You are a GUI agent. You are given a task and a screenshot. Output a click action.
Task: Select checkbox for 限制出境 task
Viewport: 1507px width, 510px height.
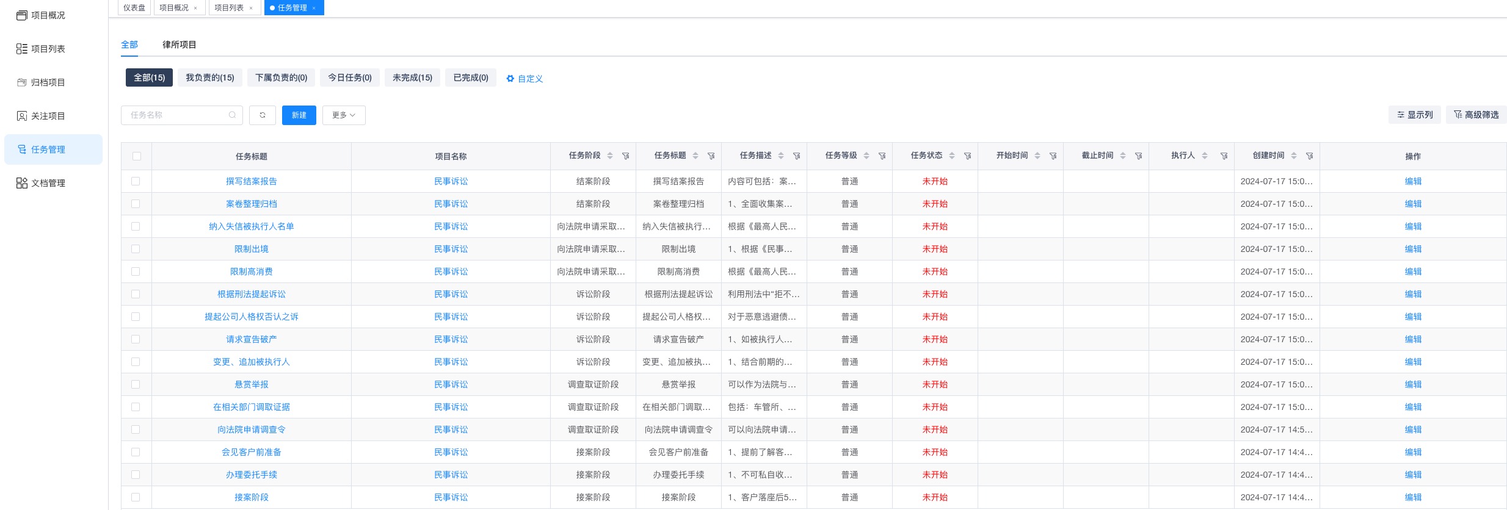pos(136,249)
